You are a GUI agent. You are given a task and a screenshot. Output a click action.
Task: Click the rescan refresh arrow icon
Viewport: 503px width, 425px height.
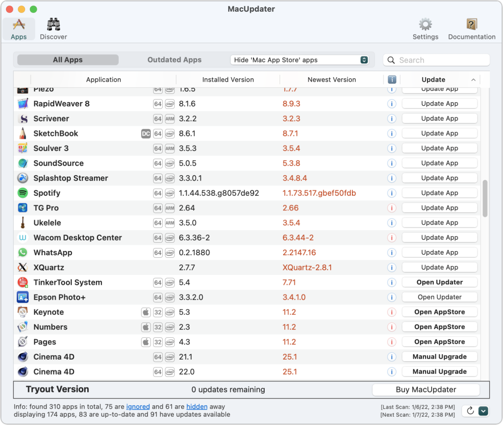point(470,411)
